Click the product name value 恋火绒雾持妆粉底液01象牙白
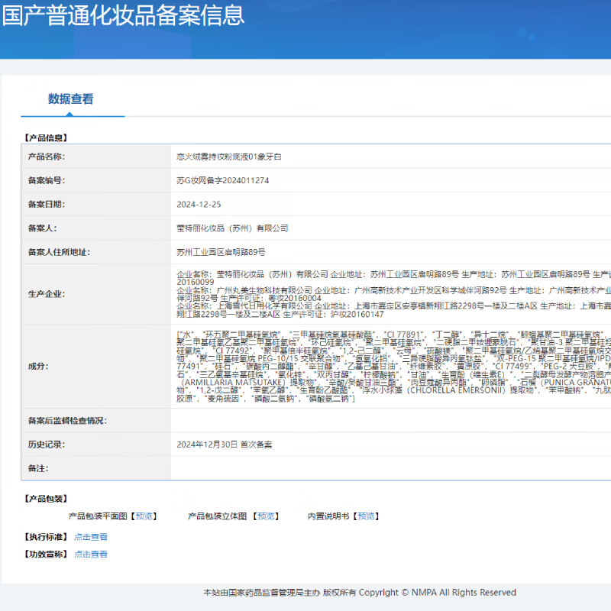 (228, 157)
